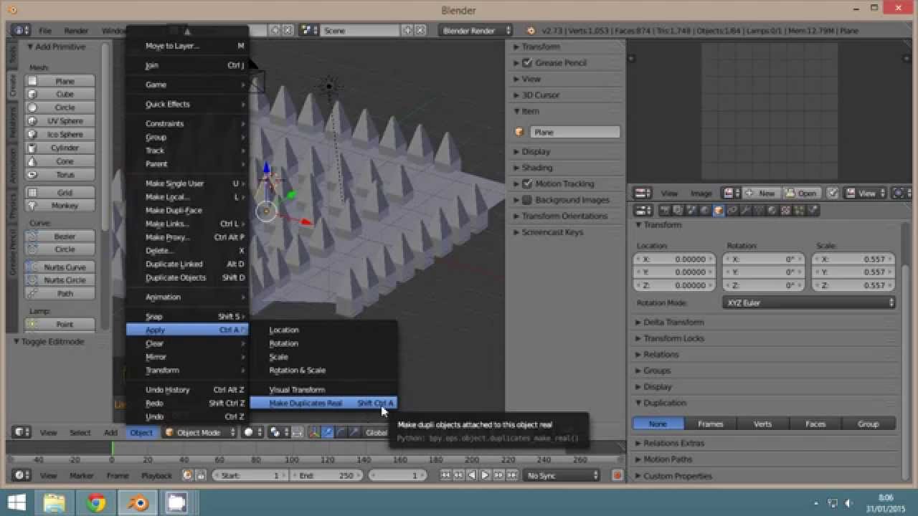Viewport: 918px width, 516px height.
Task: Open the World properties tab icon
Action: tap(704, 210)
